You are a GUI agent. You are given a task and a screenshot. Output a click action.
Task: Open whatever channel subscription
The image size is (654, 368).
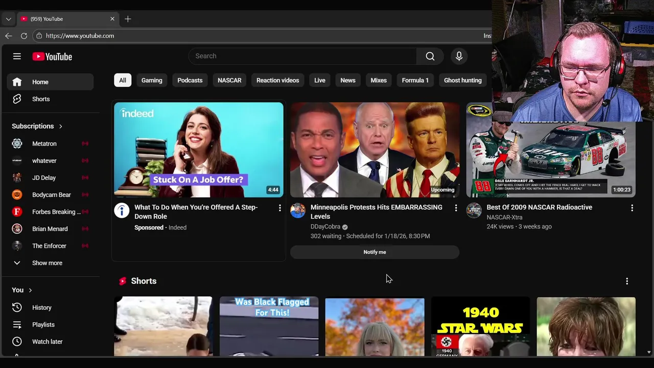[50, 160]
